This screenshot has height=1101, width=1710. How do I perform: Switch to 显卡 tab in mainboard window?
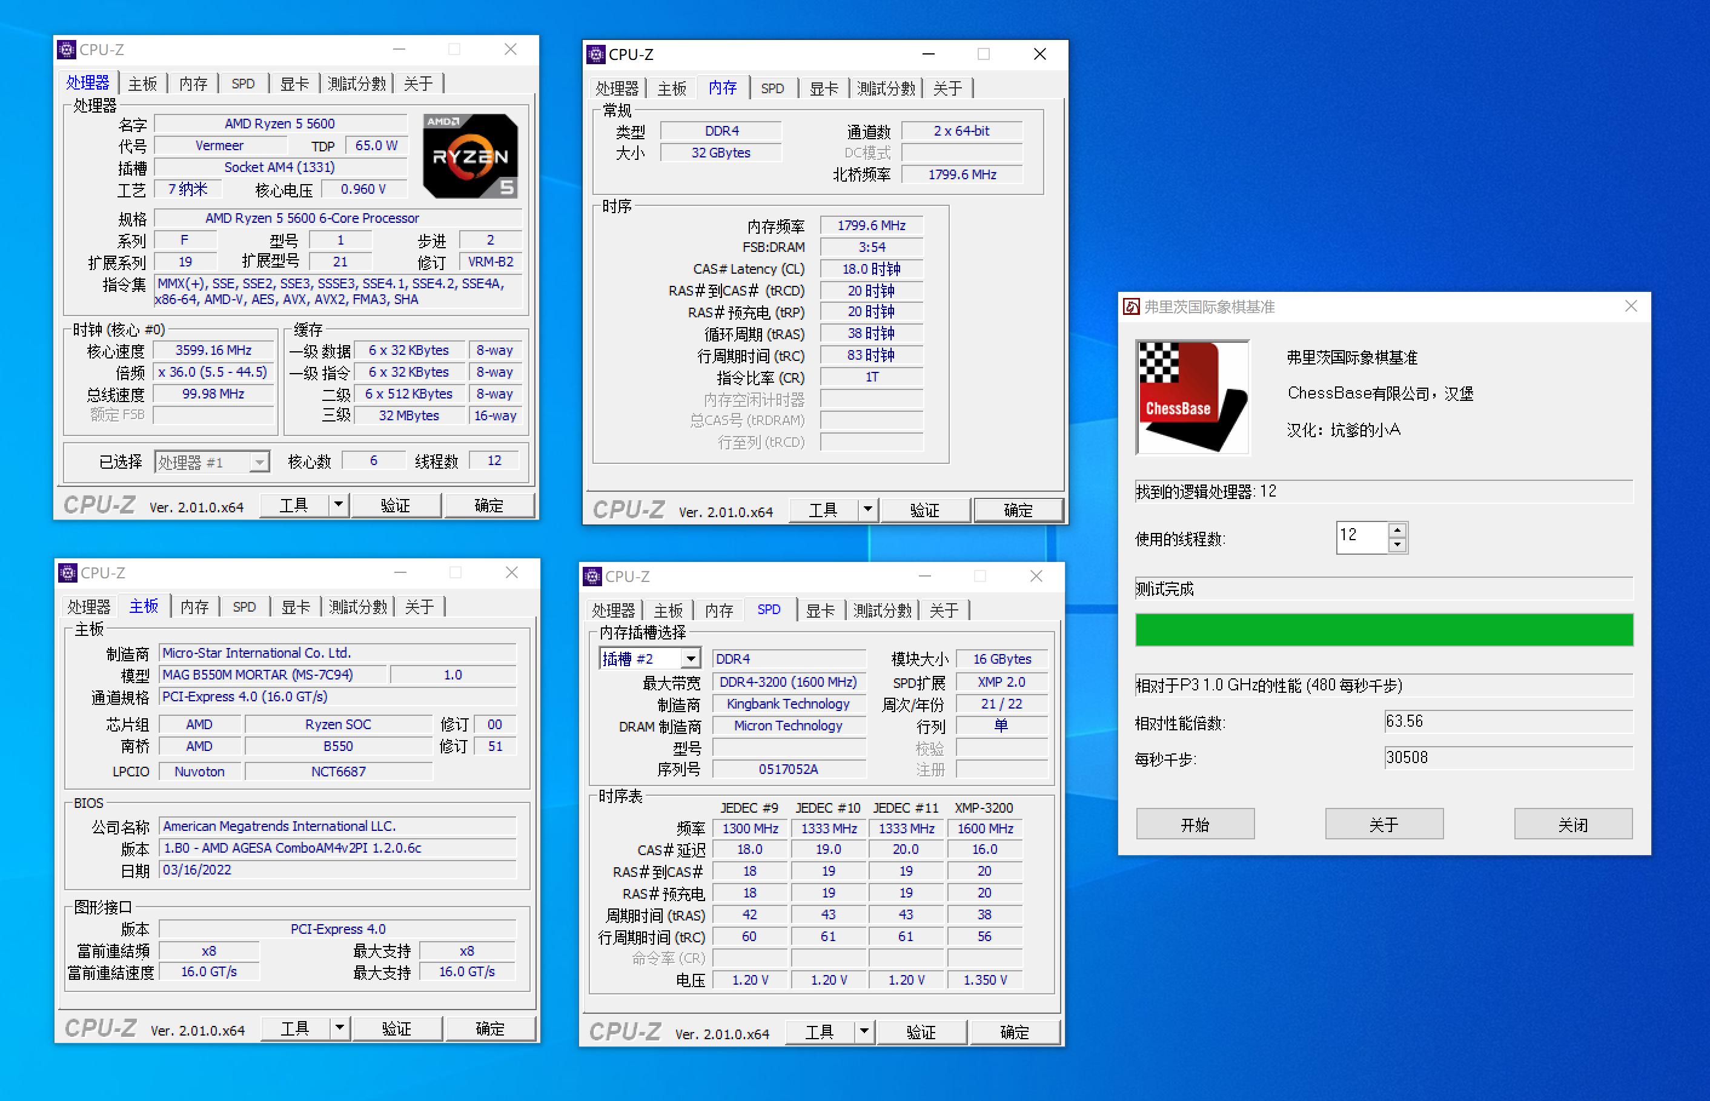[295, 607]
